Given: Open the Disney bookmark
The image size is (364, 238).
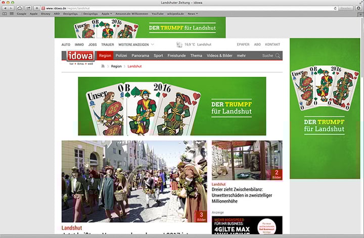Looking at the screenshot, I should tap(45, 14).
